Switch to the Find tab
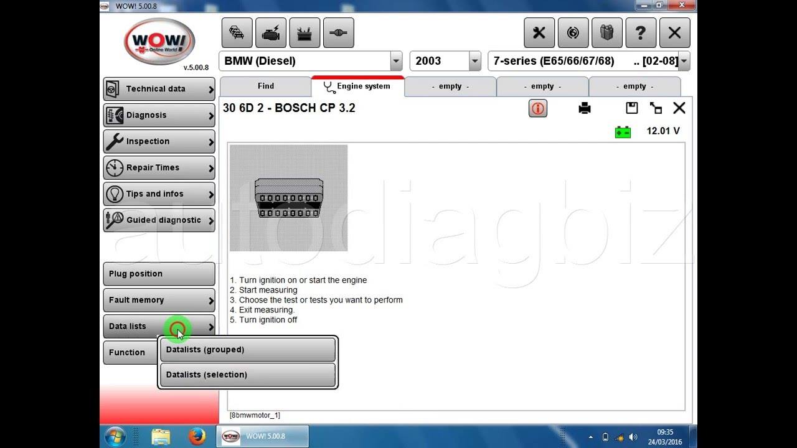Image resolution: width=797 pixels, height=448 pixels. pos(266,86)
